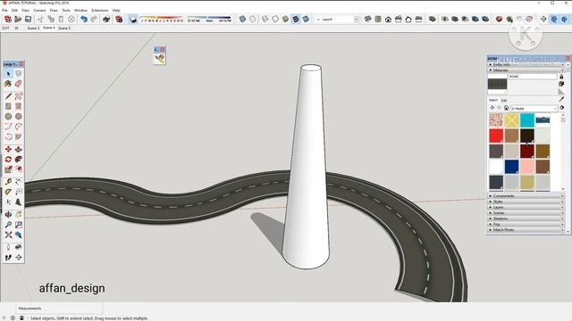Switch to the Edit tab in Materials
Viewport: 572px width, 321px height.
pos(504,100)
